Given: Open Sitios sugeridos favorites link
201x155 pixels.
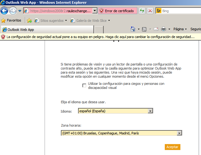Looking at the screenshot, I should point(51,21).
